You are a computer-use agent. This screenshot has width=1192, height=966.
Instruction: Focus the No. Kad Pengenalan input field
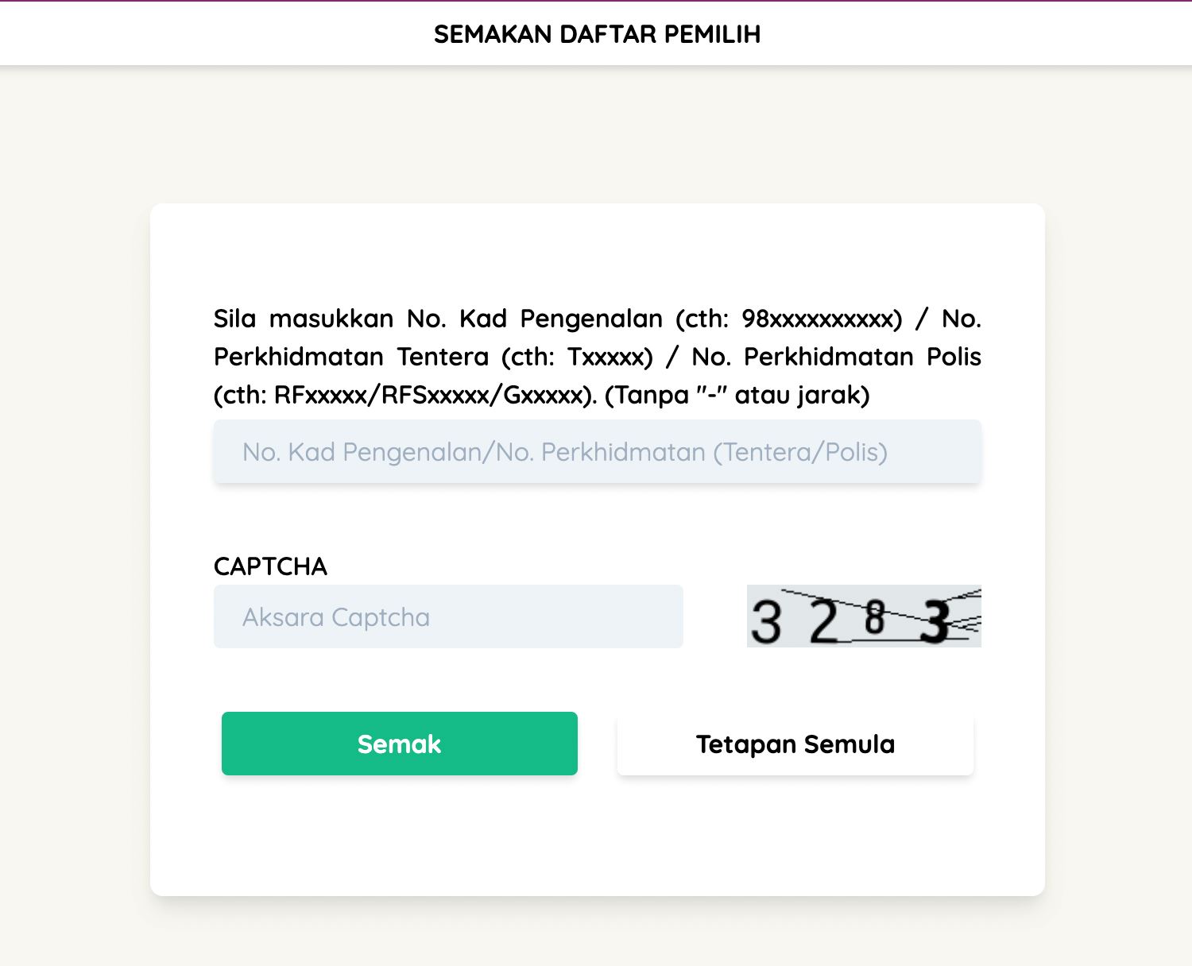pos(597,452)
